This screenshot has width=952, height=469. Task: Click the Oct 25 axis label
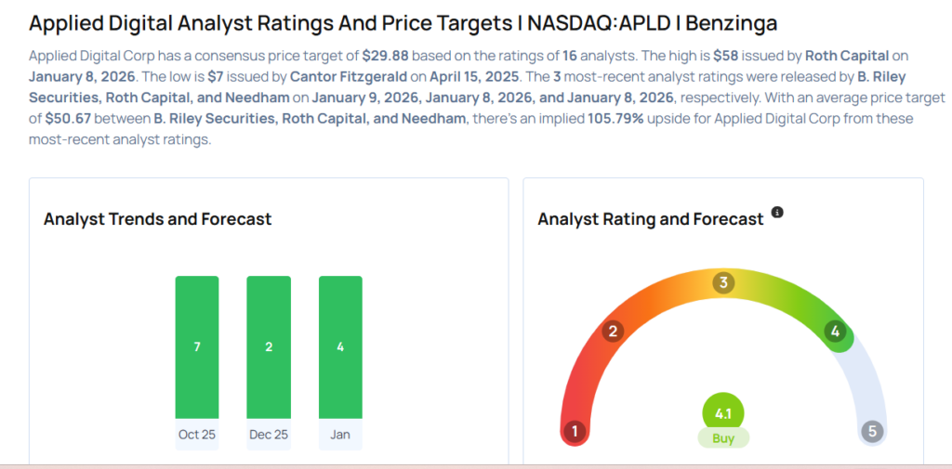[197, 434]
